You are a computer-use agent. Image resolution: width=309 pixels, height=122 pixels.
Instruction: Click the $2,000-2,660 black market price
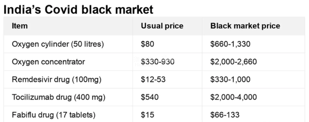(233, 62)
